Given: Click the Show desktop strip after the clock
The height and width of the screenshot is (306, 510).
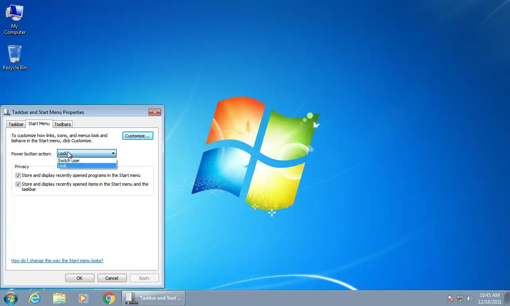Looking at the screenshot, I should click(x=507, y=298).
